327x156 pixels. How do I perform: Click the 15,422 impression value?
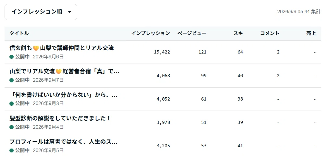click(x=162, y=52)
